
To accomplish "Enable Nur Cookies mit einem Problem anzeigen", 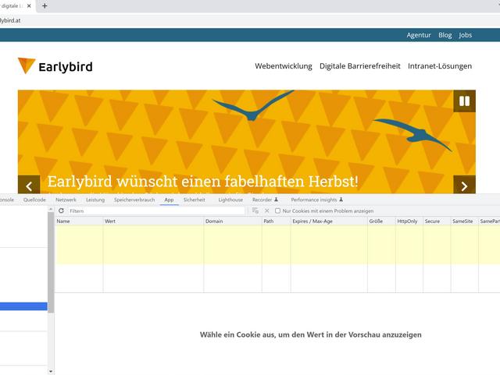I will 278,210.
